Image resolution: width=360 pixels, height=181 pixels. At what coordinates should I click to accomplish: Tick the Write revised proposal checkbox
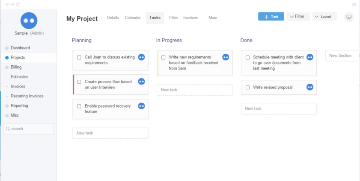247,88
